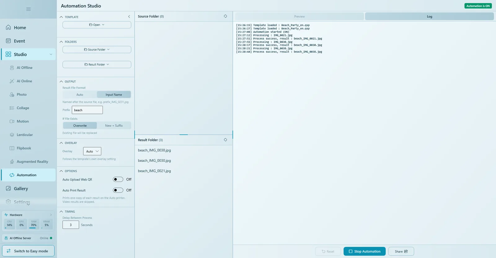496x258 pixels.
Task: Choose Overwrite if file exists
Action: click(x=80, y=125)
